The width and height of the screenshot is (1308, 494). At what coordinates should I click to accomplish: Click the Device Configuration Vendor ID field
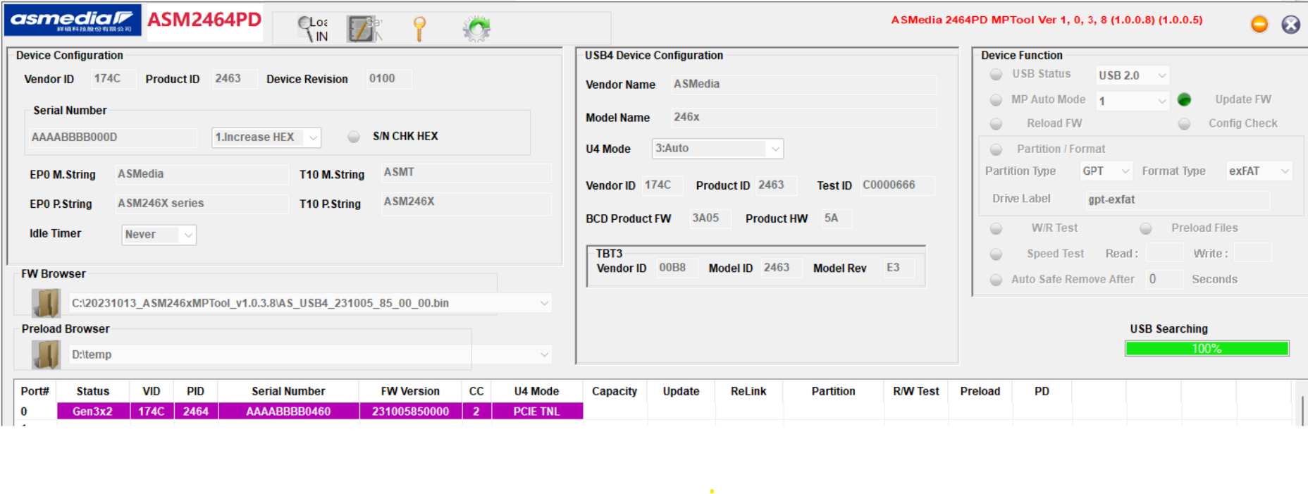113,79
